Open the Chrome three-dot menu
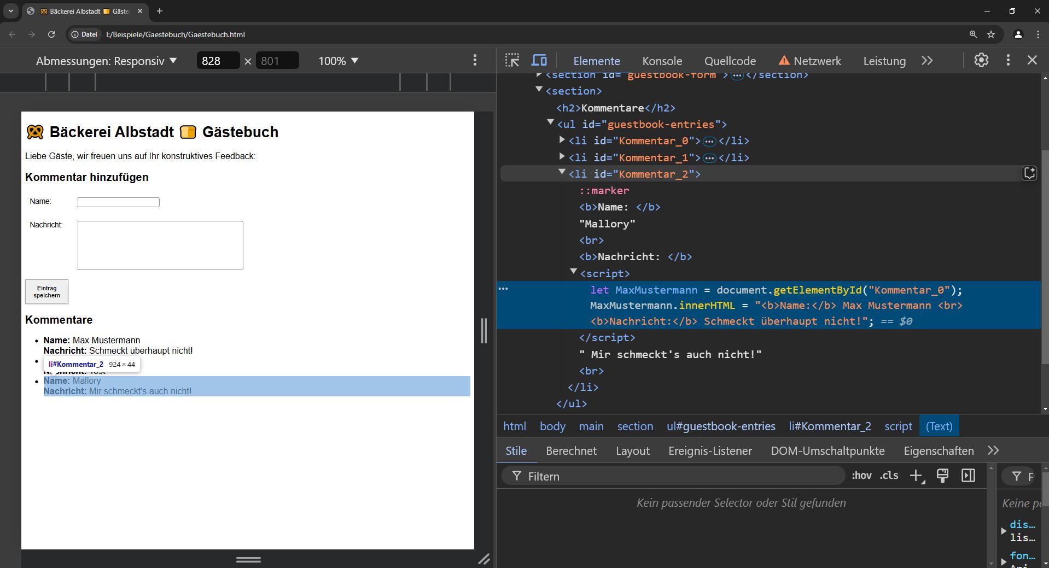 1038,34
